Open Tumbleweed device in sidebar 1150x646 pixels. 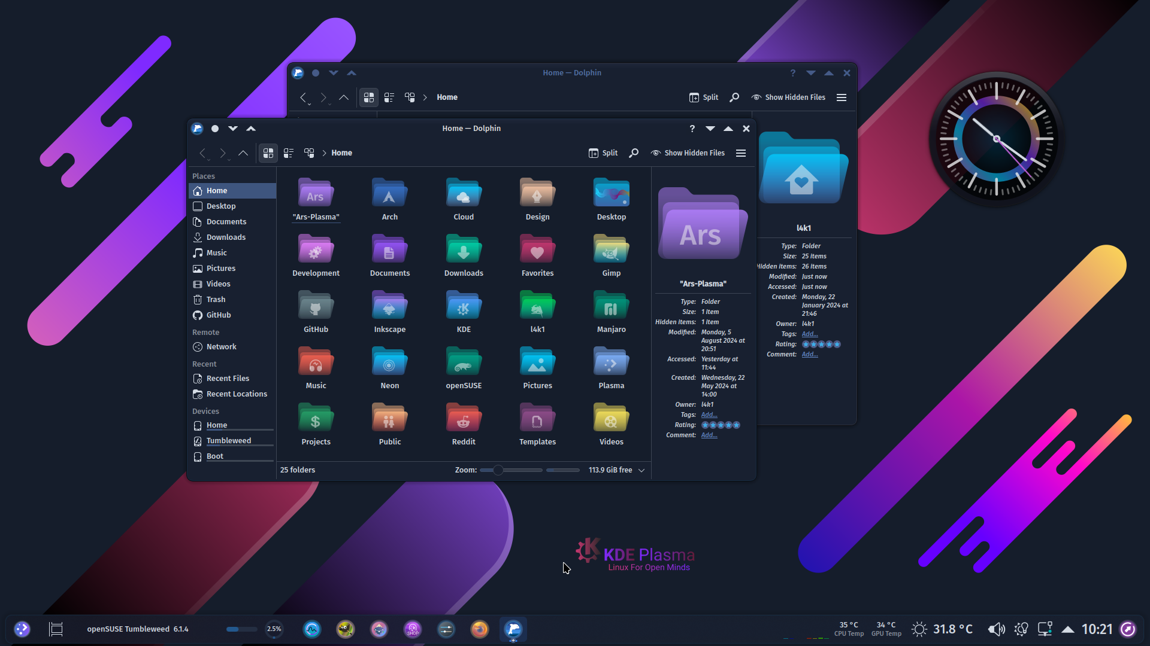232,441
